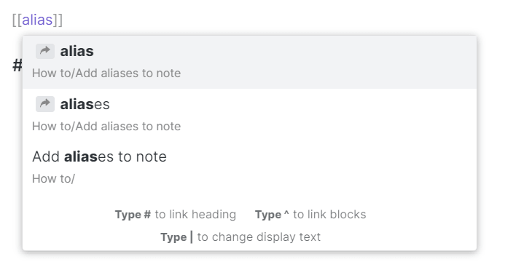Click bold 'alias' text in first suggestion
Viewport: 505px width, 270px height.
pos(77,51)
